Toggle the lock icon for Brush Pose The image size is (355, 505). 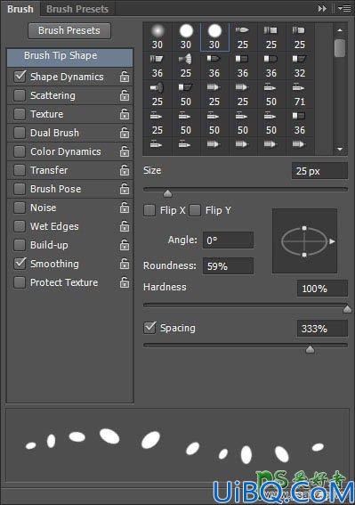coord(125,189)
